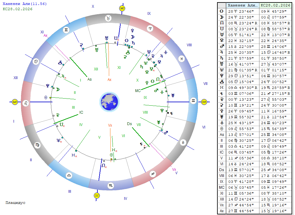This screenshot has height=215, width=295.
Task: Select the Vx row in the positions table
Action: tap(221, 205)
